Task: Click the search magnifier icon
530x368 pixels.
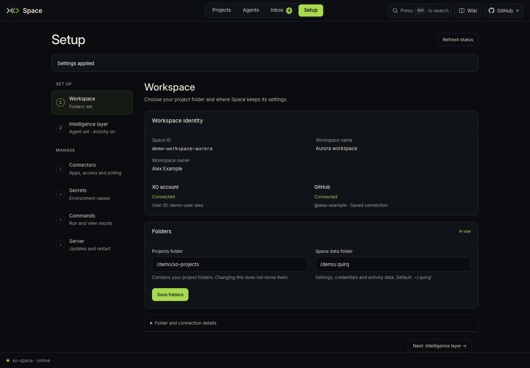Action: pyautogui.click(x=395, y=11)
